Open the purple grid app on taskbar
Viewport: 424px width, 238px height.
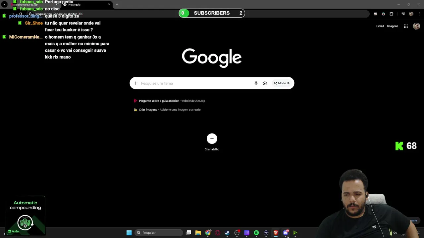click(x=247, y=233)
